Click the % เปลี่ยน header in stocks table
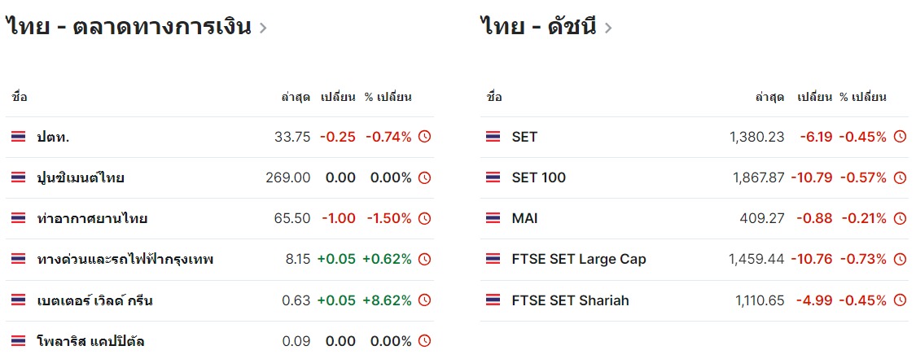 click(x=388, y=97)
